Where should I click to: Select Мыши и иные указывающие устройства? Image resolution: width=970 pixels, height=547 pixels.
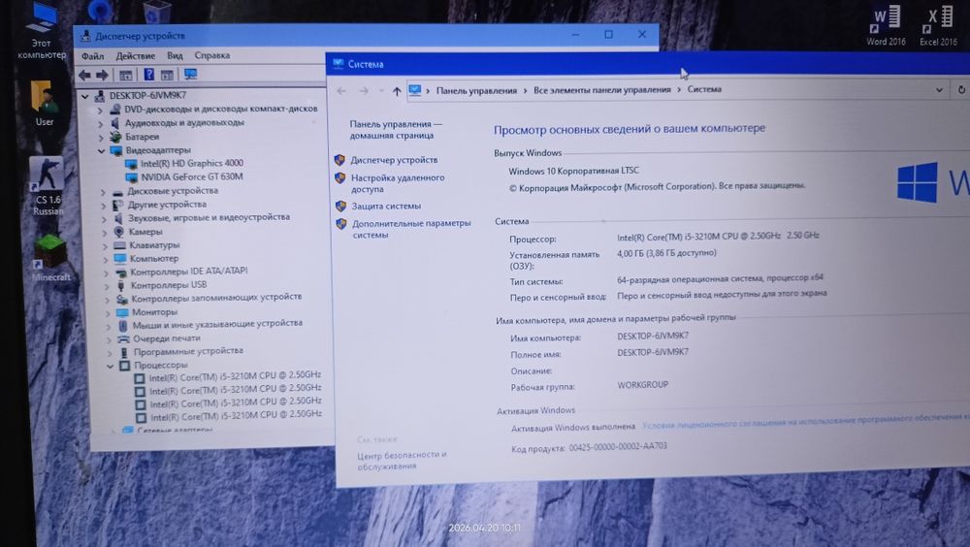pos(217,324)
